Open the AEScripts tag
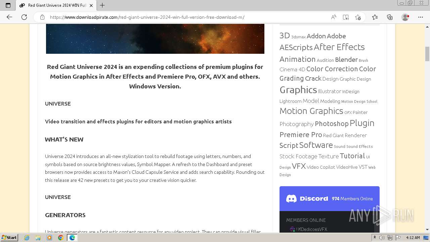Viewport: 430px width, 242px height. [296, 48]
